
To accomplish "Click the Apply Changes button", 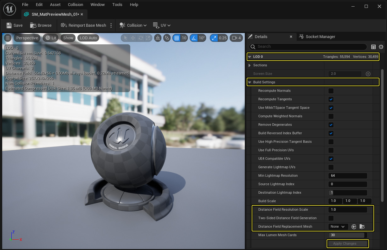I will pos(348,244).
